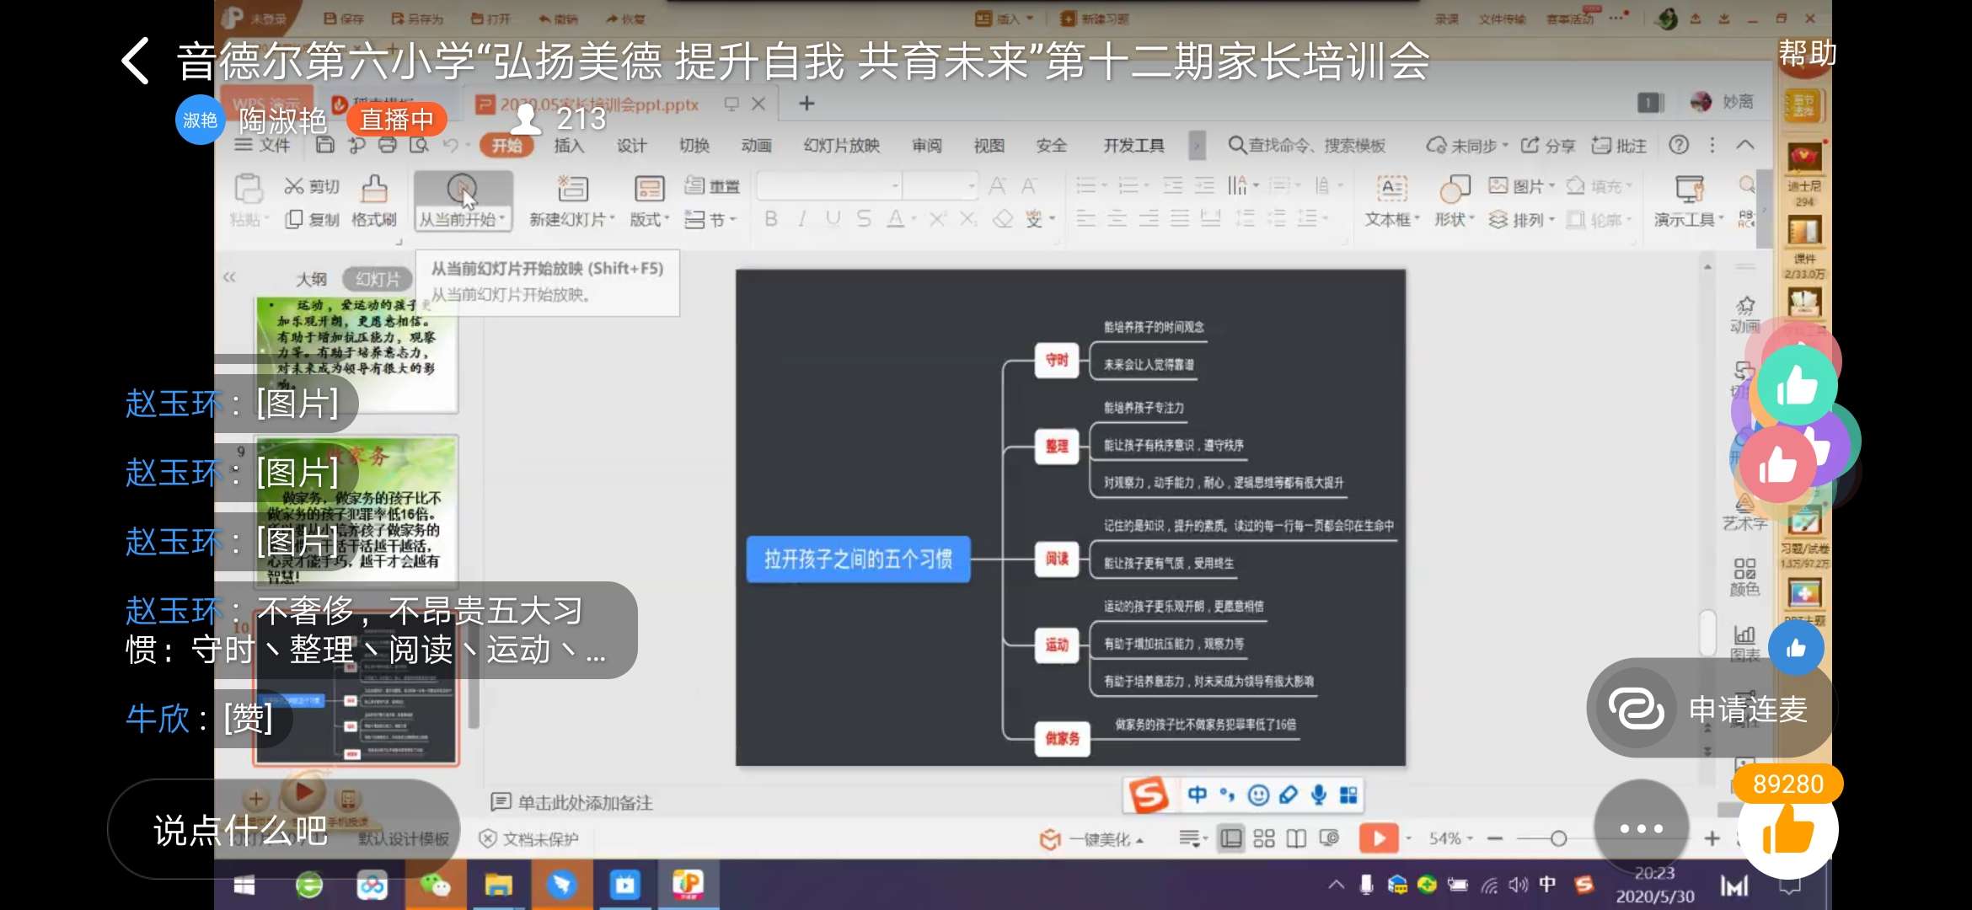The image size is (1972, 910).
Task: Tap the 申请连麦 button
Action: [1711, 709]
